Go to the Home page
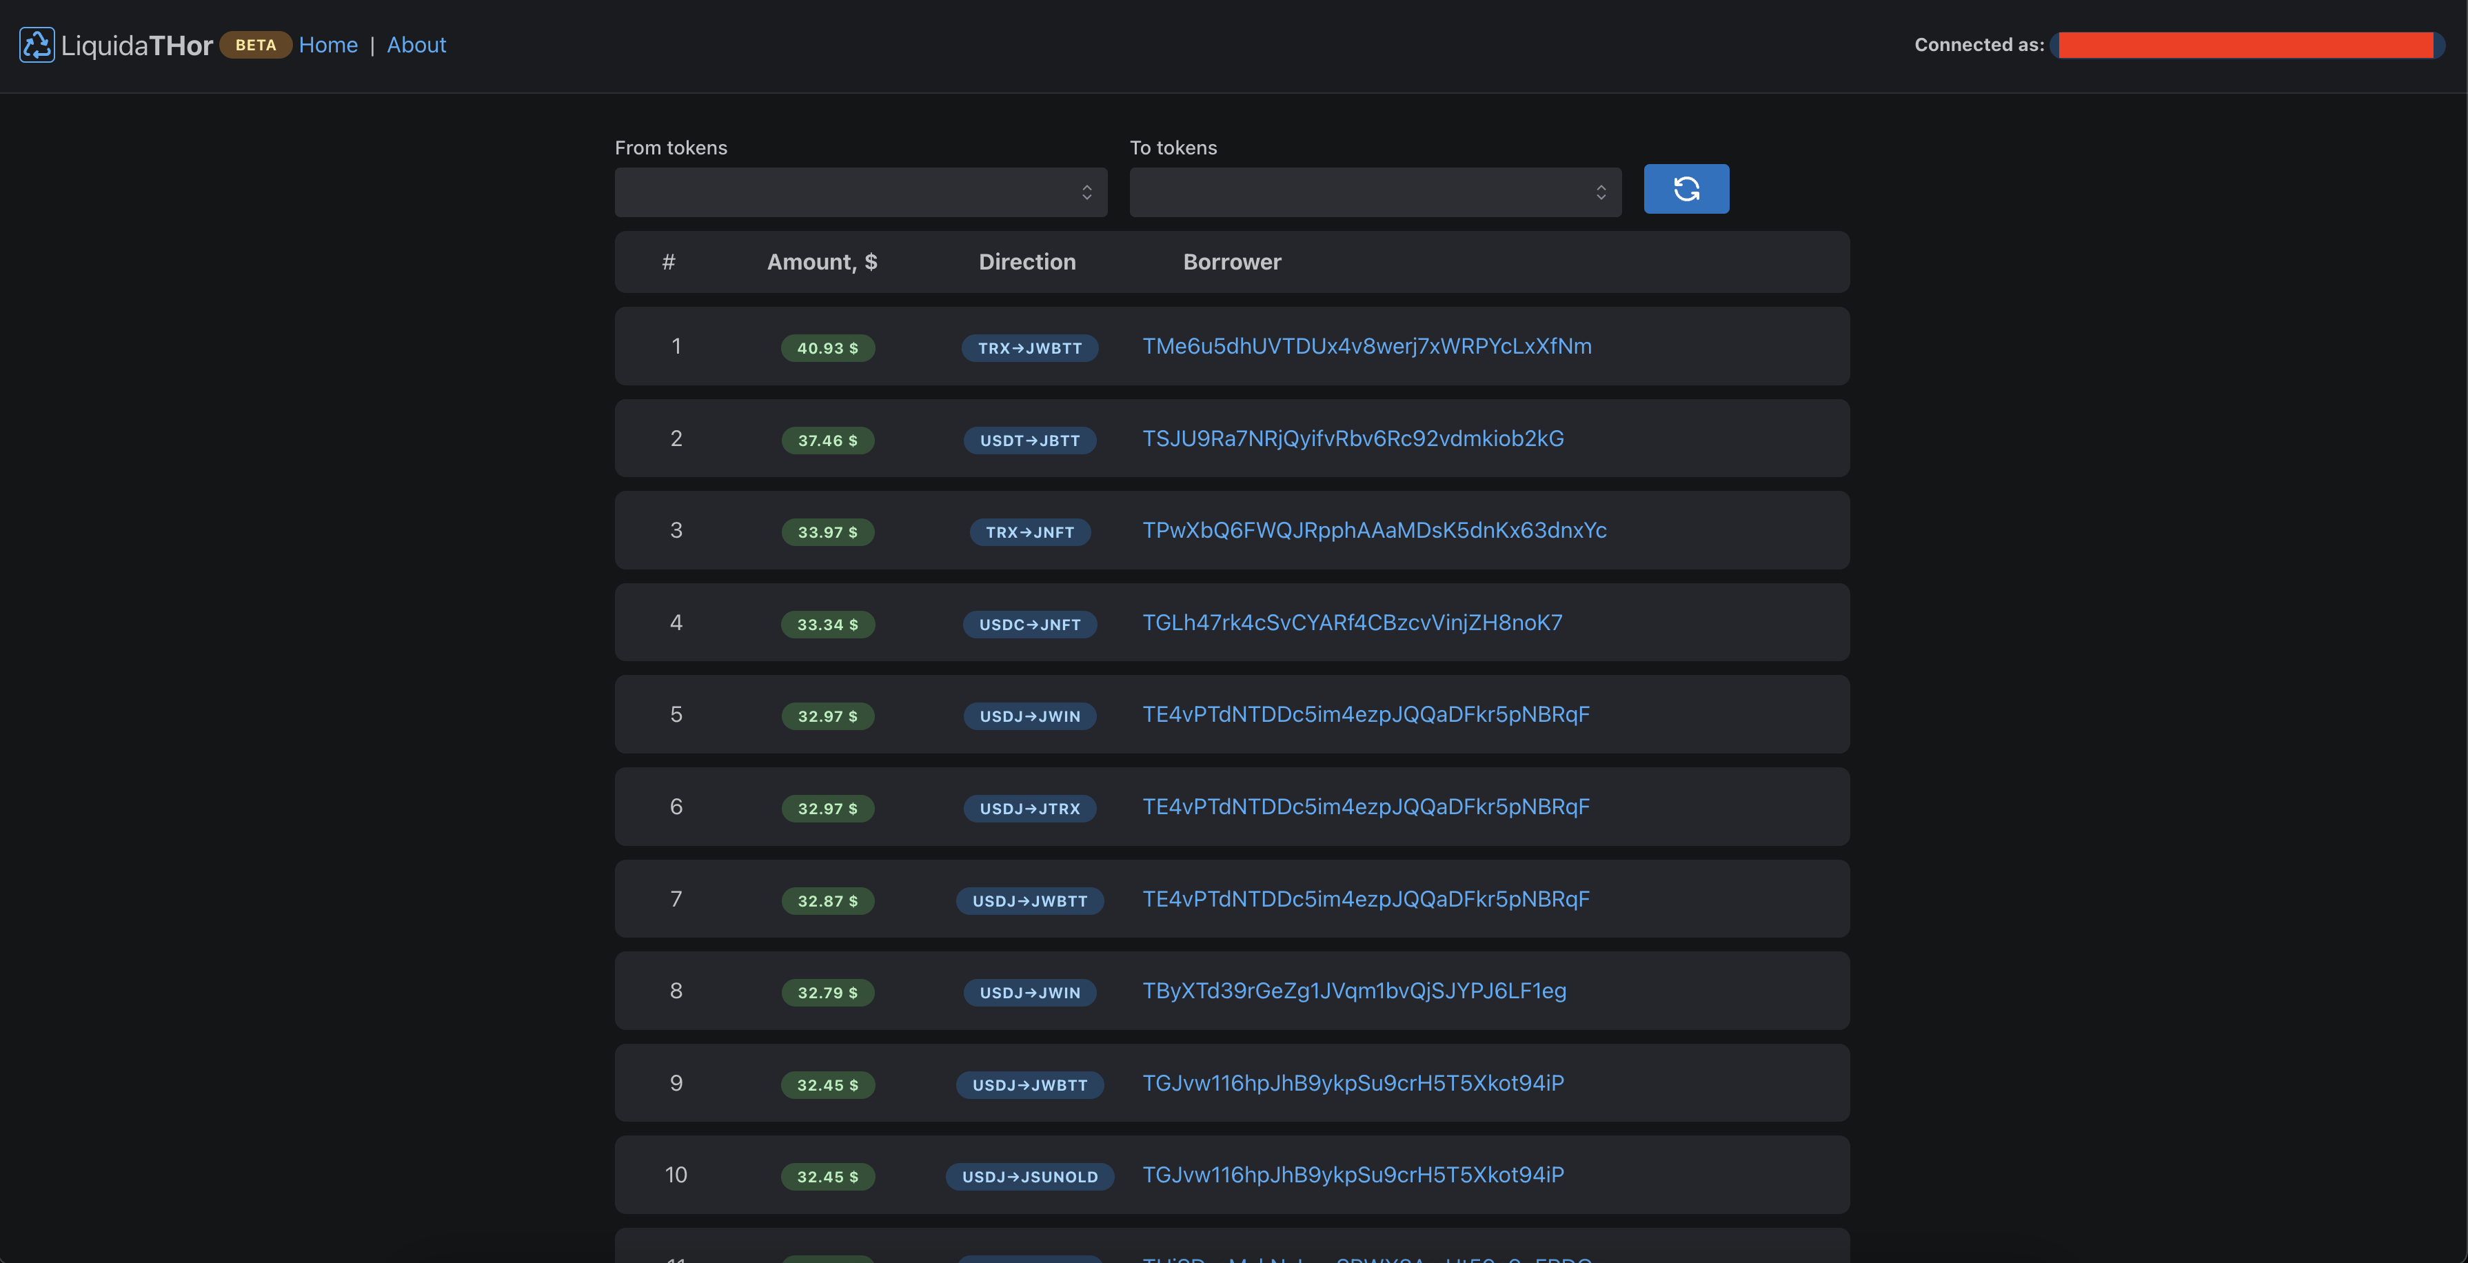Screen dimensions: 2468x1263 tap(327, 45)
